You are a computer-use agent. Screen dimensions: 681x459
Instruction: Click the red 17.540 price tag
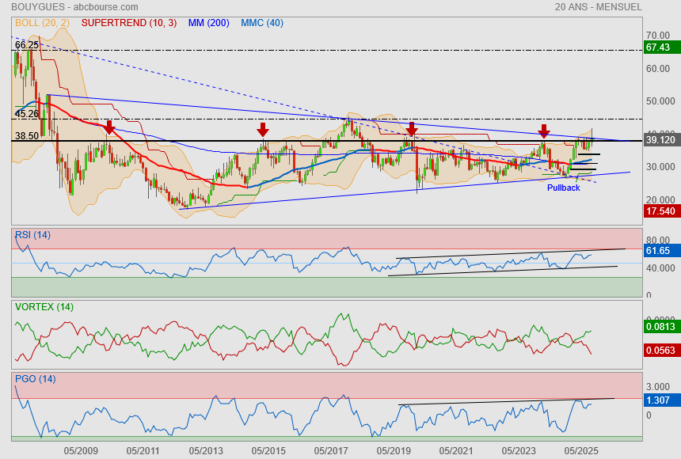[660, 211]
